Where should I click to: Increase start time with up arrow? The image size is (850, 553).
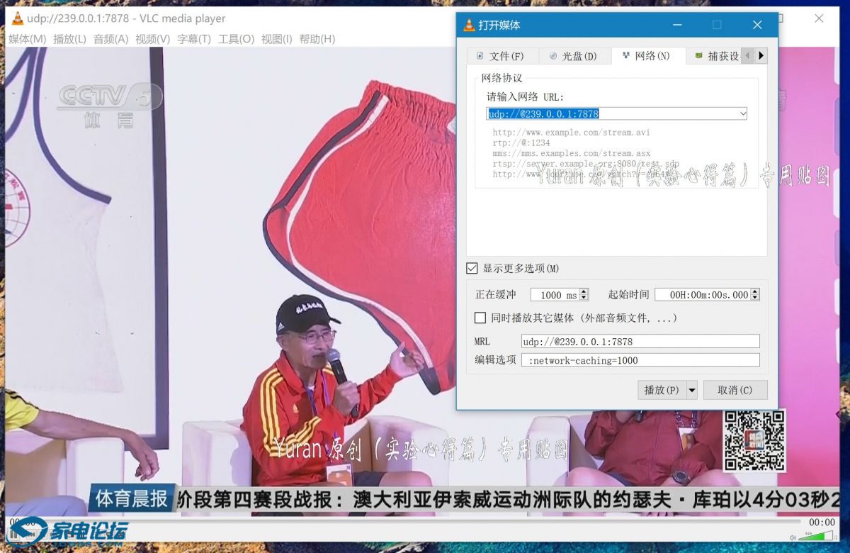[754, 291]
